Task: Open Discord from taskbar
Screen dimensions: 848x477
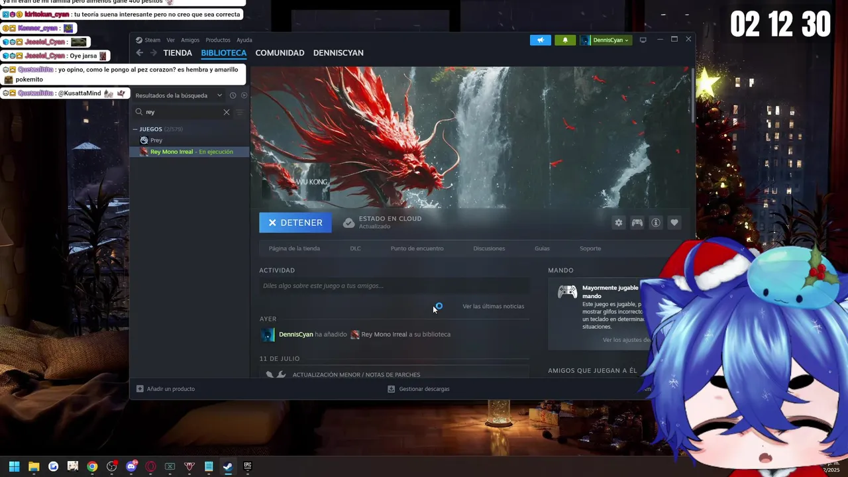Action: pyautogui.click(x=131, y=466)
